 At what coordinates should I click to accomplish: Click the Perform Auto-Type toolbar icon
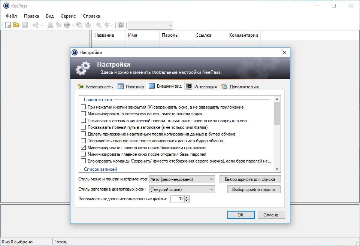[88, 25]
